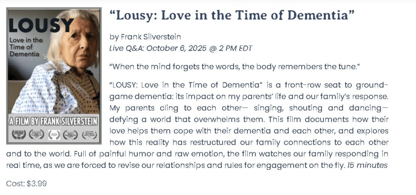
Task: Click poster subtitle 'Love in the Time of Dementia'
Action: pyautogui.click(x=26, y=47)
